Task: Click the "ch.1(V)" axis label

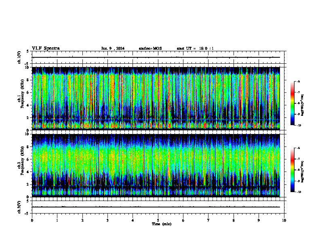Action: click(19, 57)
